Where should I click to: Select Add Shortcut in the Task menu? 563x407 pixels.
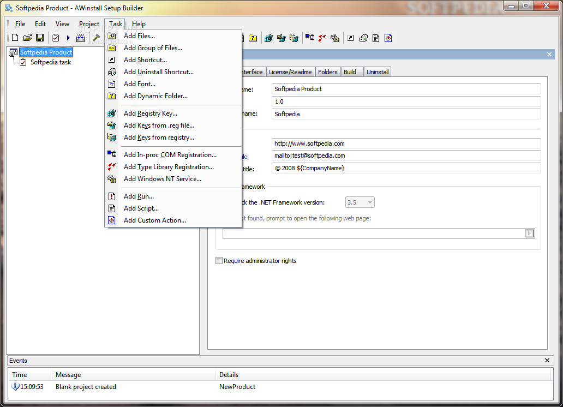[x=173, y=60]
